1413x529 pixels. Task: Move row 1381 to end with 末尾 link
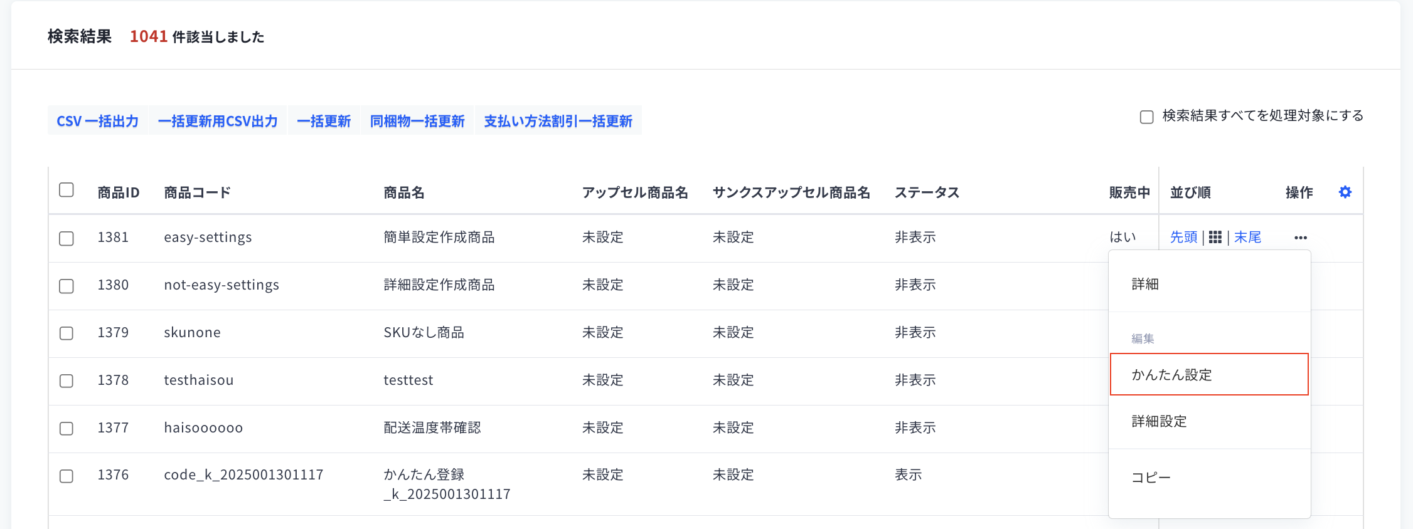pyautogui.click(x=1247, y=237)
